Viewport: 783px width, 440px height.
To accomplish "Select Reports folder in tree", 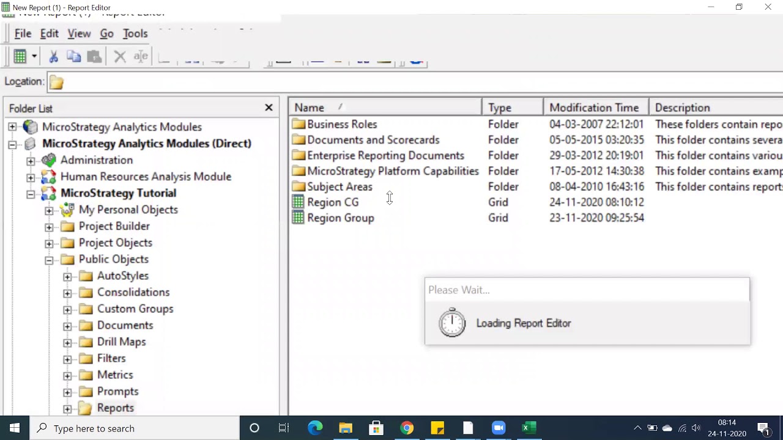I will click(115, 408).
